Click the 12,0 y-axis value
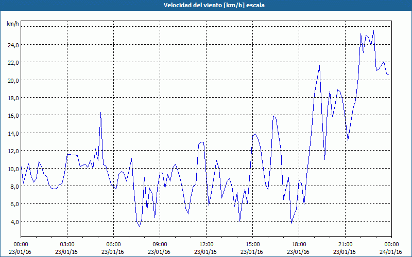The height and width of the screenshot is (257, 412). pos(13,151)
